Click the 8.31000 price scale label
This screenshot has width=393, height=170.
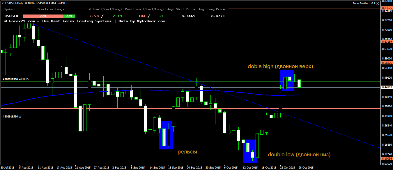pyautogui.click(x=387, y=116)
